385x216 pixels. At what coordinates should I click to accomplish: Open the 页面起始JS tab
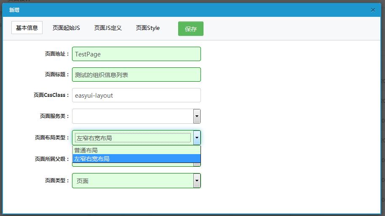click(x=66, y=28)
